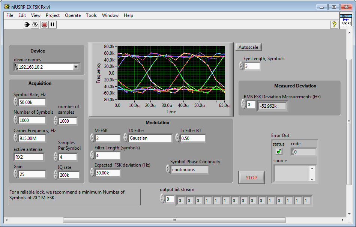Open the Symbol Phase Continuity selector
Screen dimensions: 356x227
click(189, 170)
